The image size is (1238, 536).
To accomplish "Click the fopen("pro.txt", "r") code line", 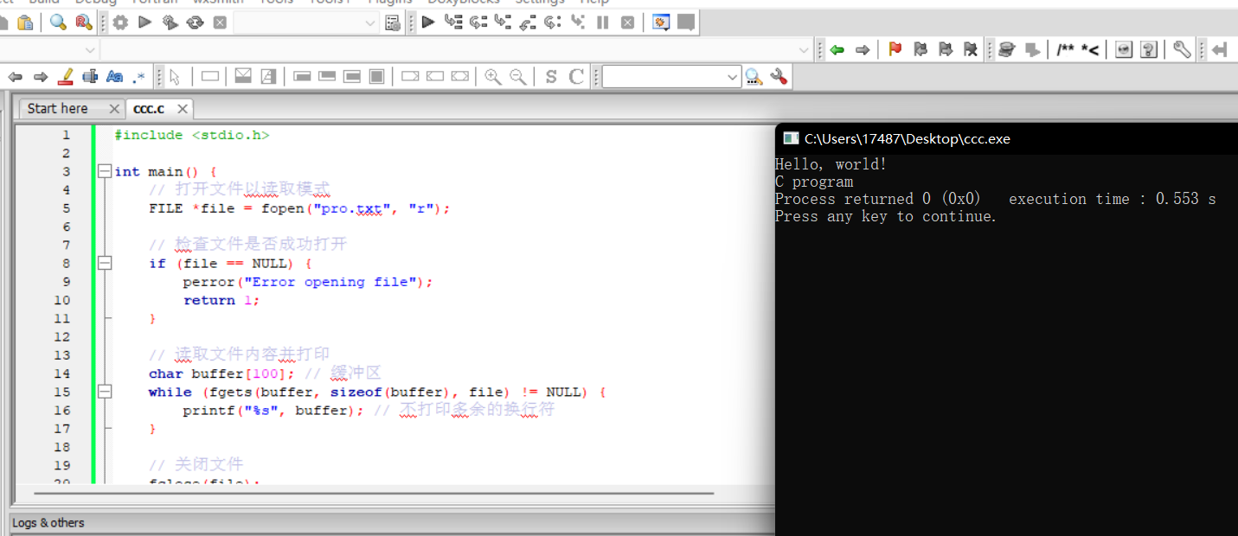I will 299,208.
